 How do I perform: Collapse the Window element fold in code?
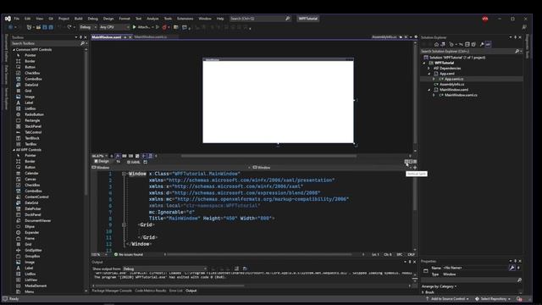[124, 174]
